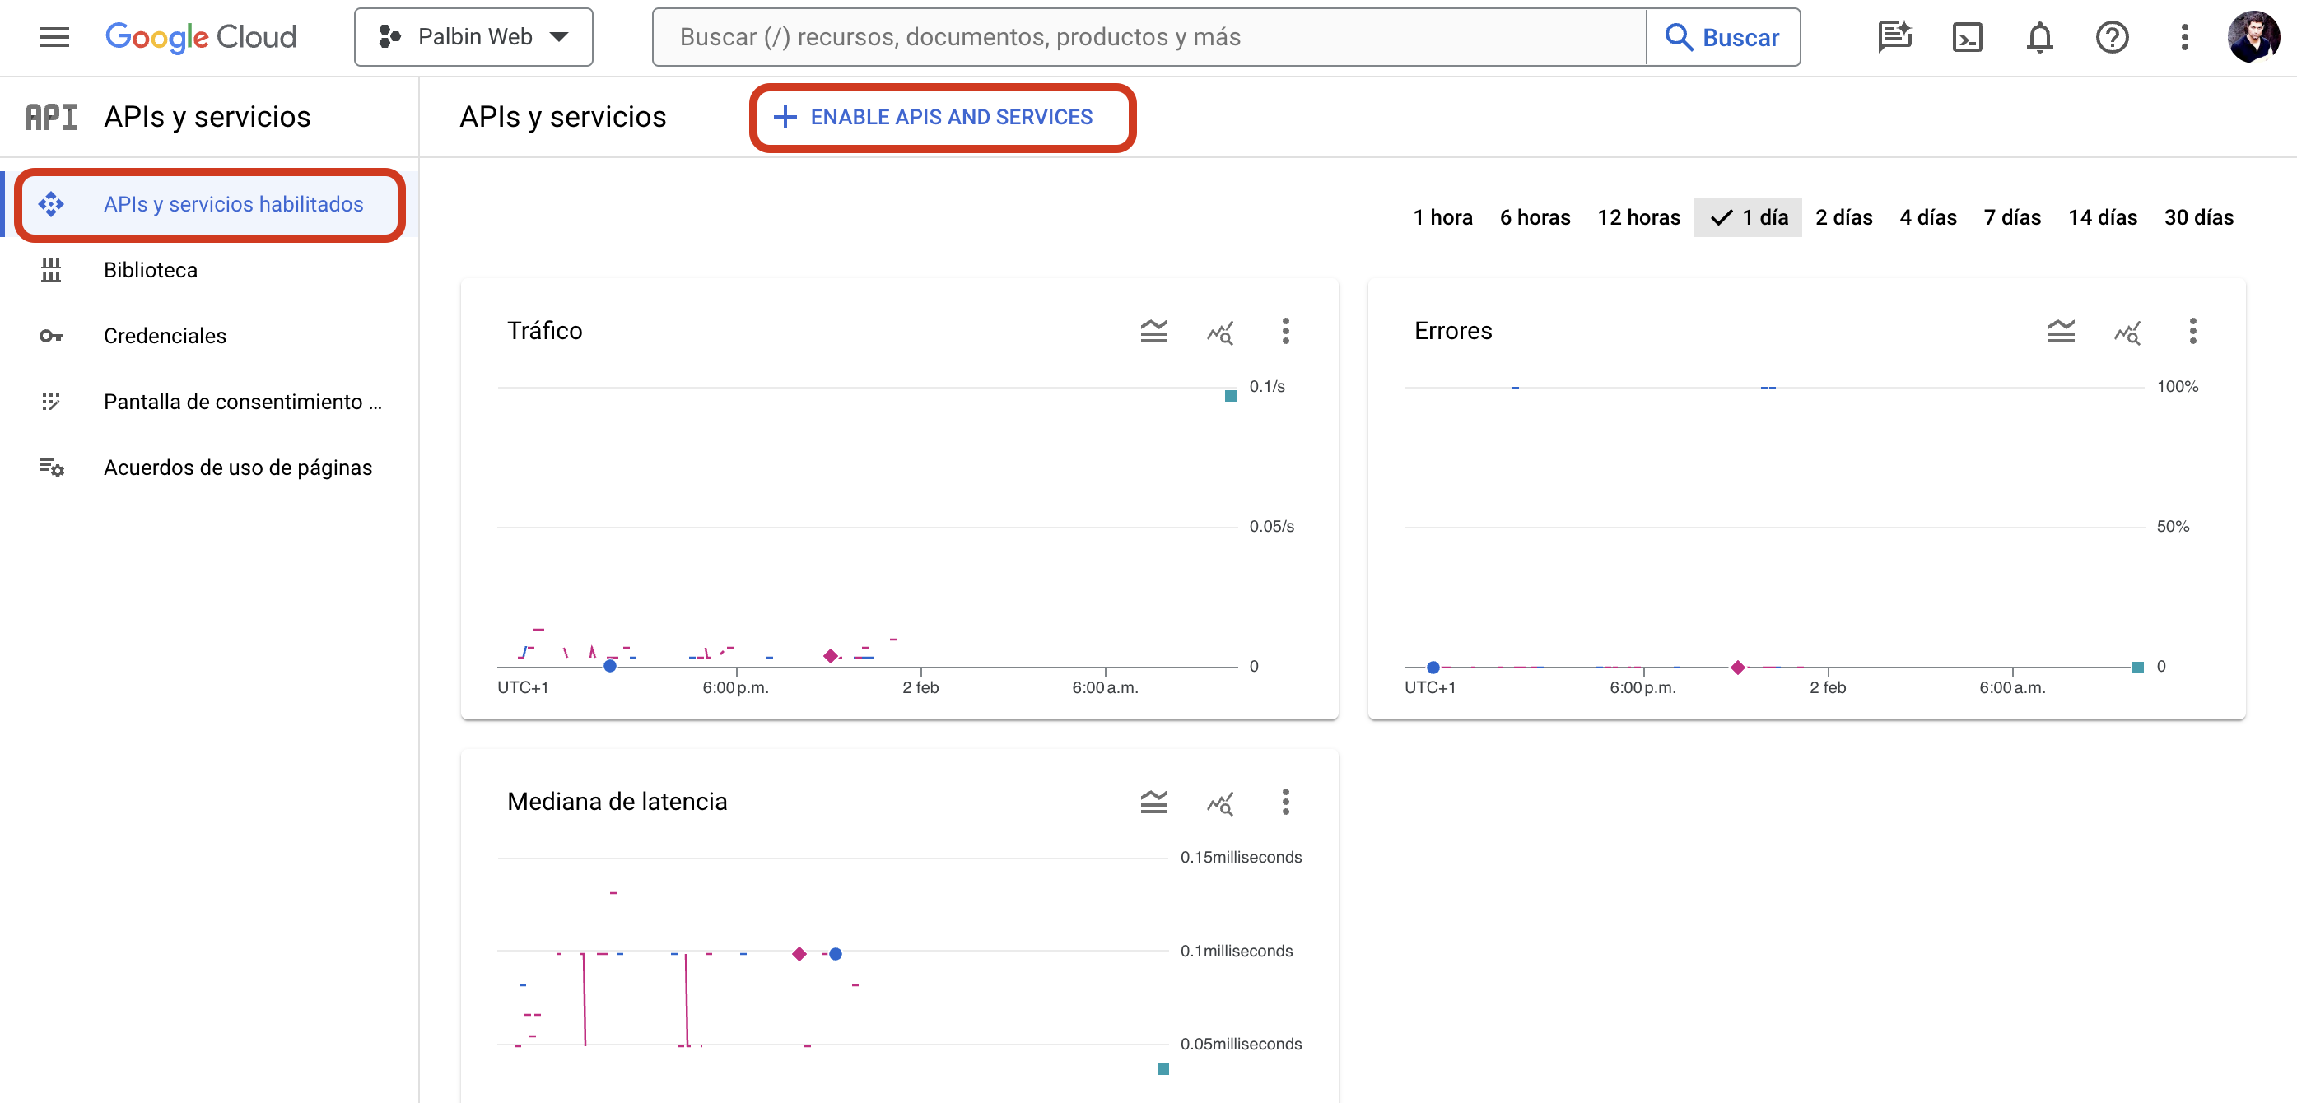Click the pink diamond marker on latency chart
Viewport: 2297px width, 1103px height.
(x=799, y=954)
